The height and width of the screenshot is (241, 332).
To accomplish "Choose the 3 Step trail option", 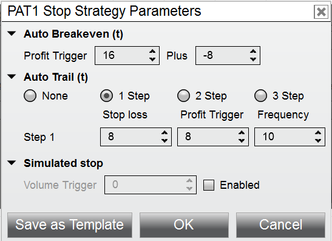I will coord(260,96).
